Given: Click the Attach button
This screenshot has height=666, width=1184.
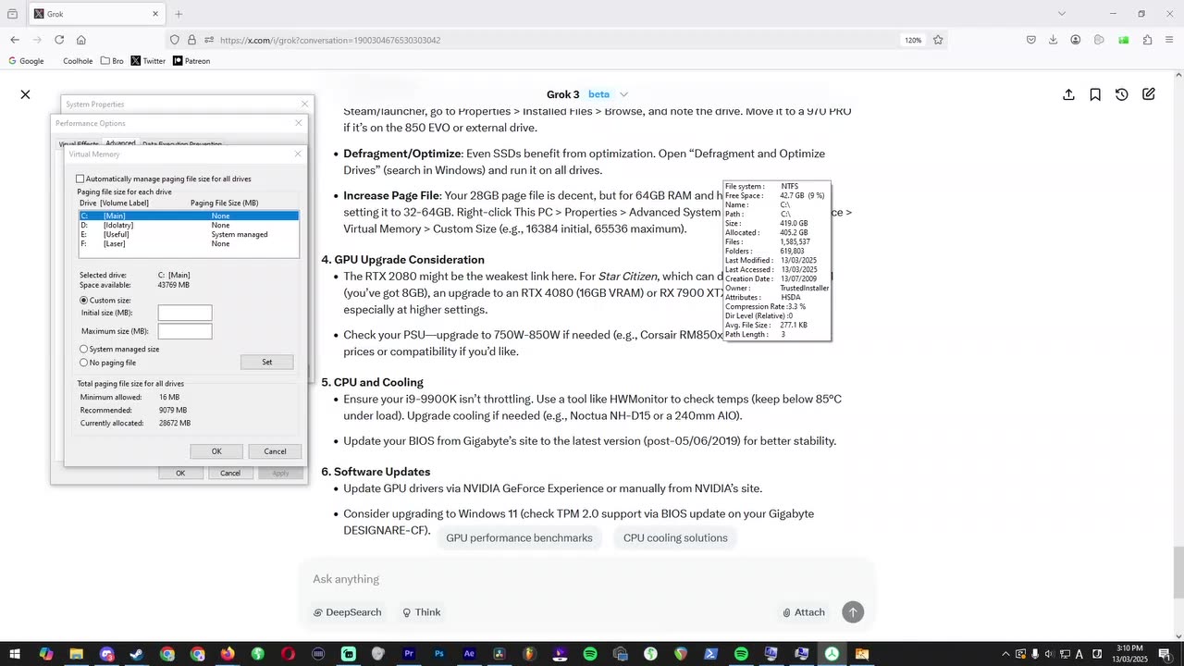Looking at the screenshot, I should [x=804, y=612].
